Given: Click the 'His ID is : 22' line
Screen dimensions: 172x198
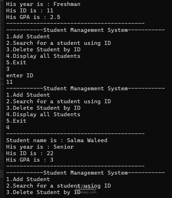Looking at the screenshot, I should point(30,153).
